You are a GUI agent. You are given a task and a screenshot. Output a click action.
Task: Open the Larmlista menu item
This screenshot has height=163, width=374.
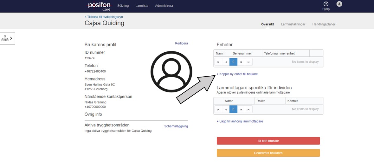142,6
